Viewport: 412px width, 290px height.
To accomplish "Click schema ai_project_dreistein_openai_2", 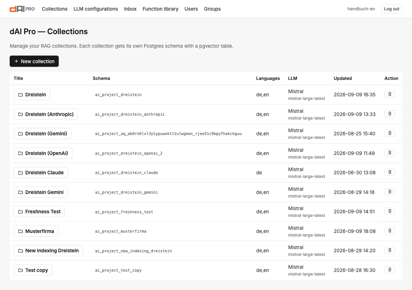I will tap(129, 153).
